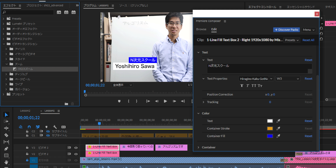Image resolution: width=336 pixels, height=168 pixels.
Task: Open the Presets dropdown in Premiere Composer
Action: pos(292,40)
